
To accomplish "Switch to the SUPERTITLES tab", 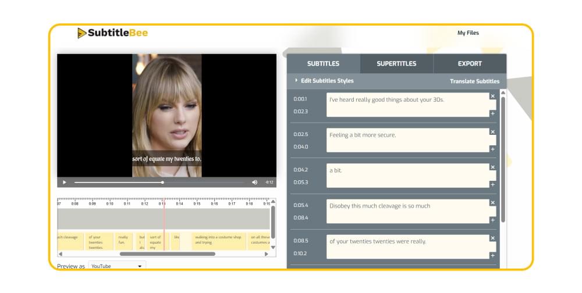I will click(x=396, y=64).
